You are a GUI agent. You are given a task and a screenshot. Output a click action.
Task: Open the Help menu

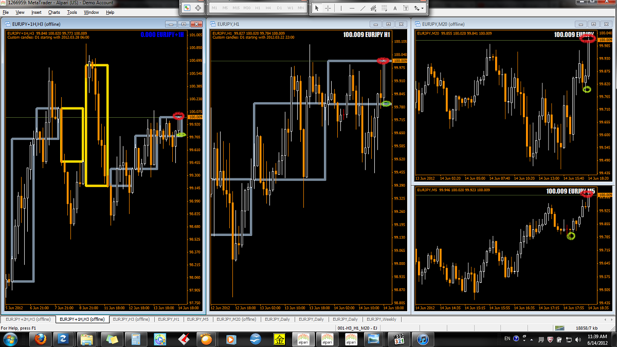pyautogui.click(x=110, y=12)
